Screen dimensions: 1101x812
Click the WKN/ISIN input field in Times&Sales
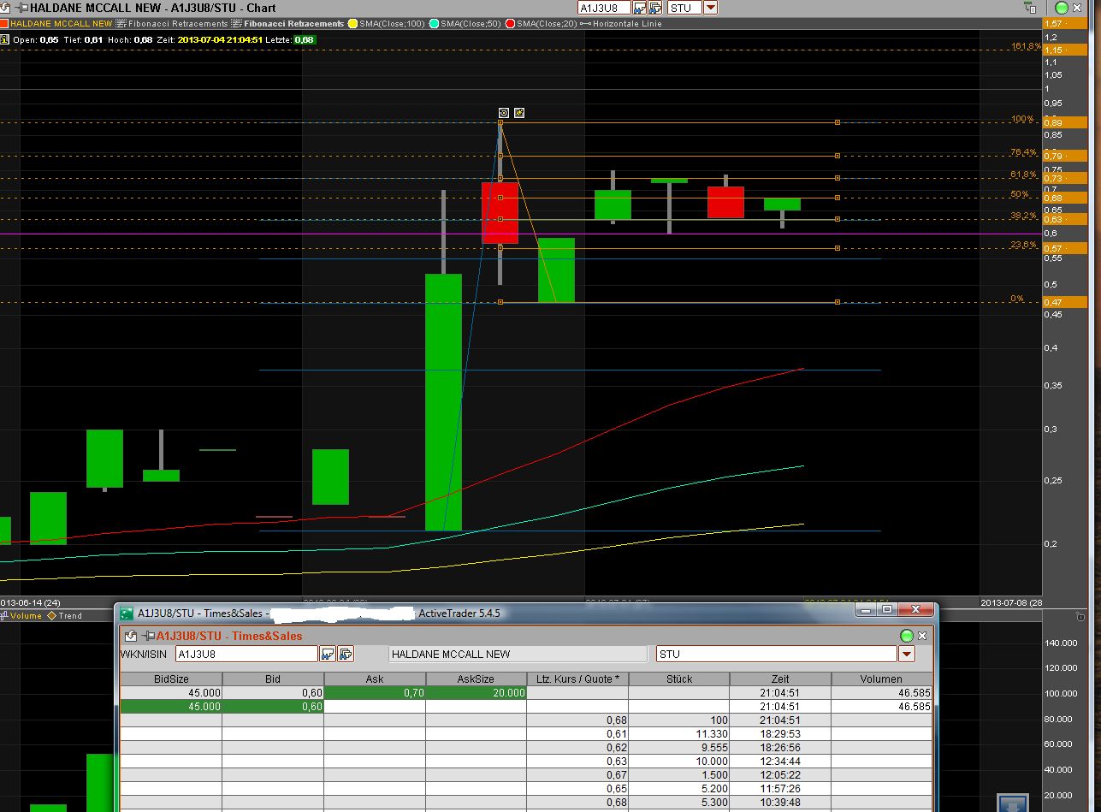[x=246, y=655]
